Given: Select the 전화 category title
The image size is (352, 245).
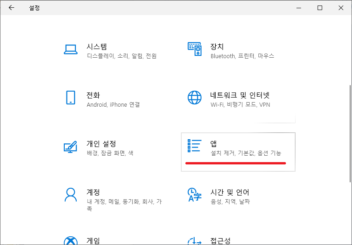Looking at the screenshot, I should [93, 95].
